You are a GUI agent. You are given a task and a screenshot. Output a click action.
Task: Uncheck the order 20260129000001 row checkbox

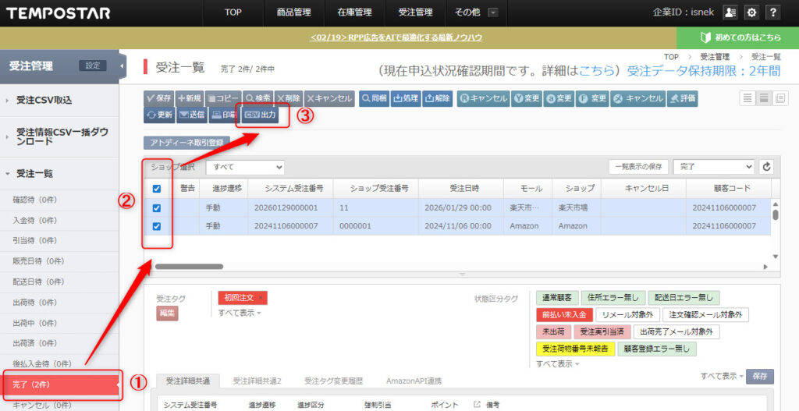click(157, 208)
